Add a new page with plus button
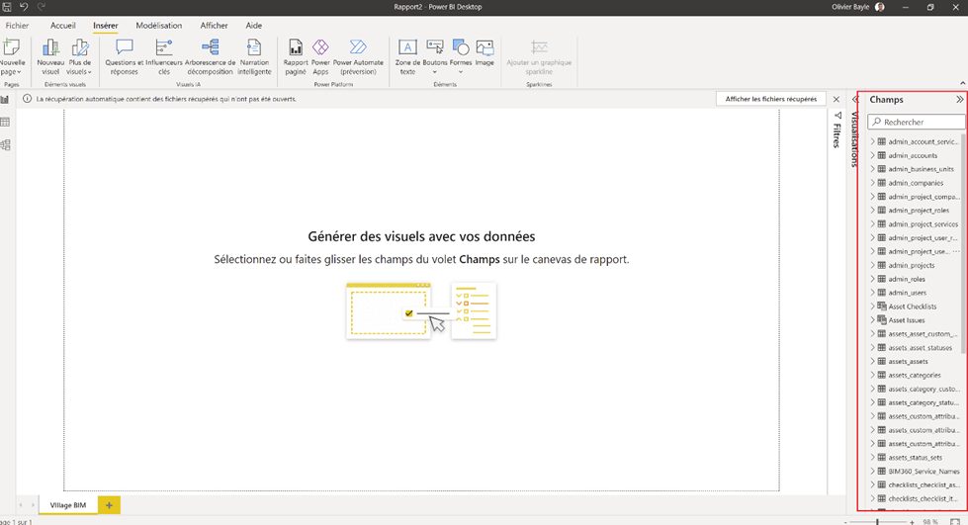 point(109,504)
